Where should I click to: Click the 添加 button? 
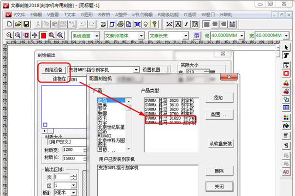point(220,97)
